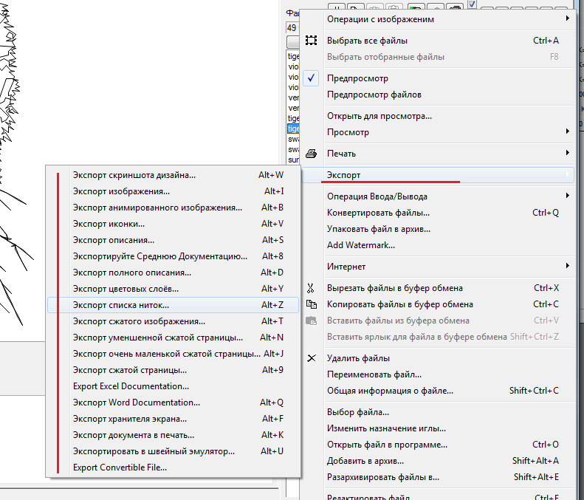584x500 pixels.
Task: Click the select-all icon beside Выбрать все файлы
Action: [x=311, y=40]
